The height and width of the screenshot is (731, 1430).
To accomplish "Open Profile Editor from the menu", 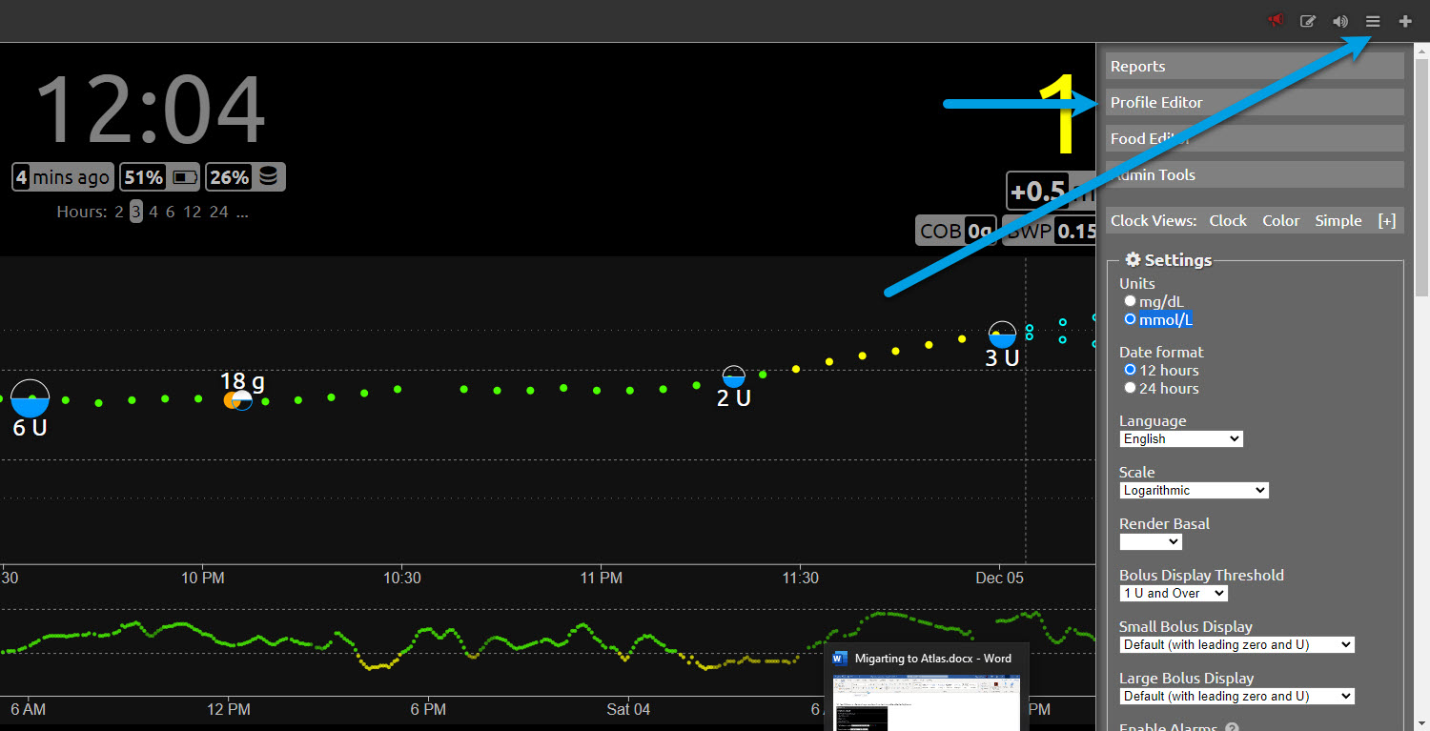I will click(x=1254, y=103).
